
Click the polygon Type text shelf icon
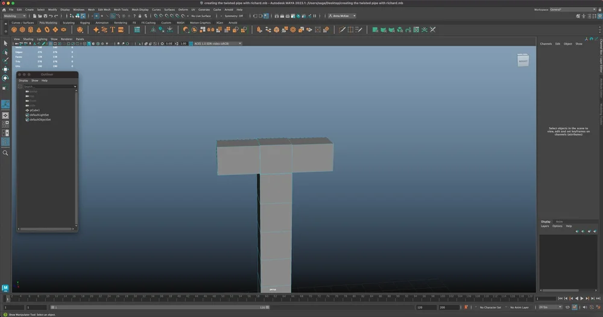(112, 30)
